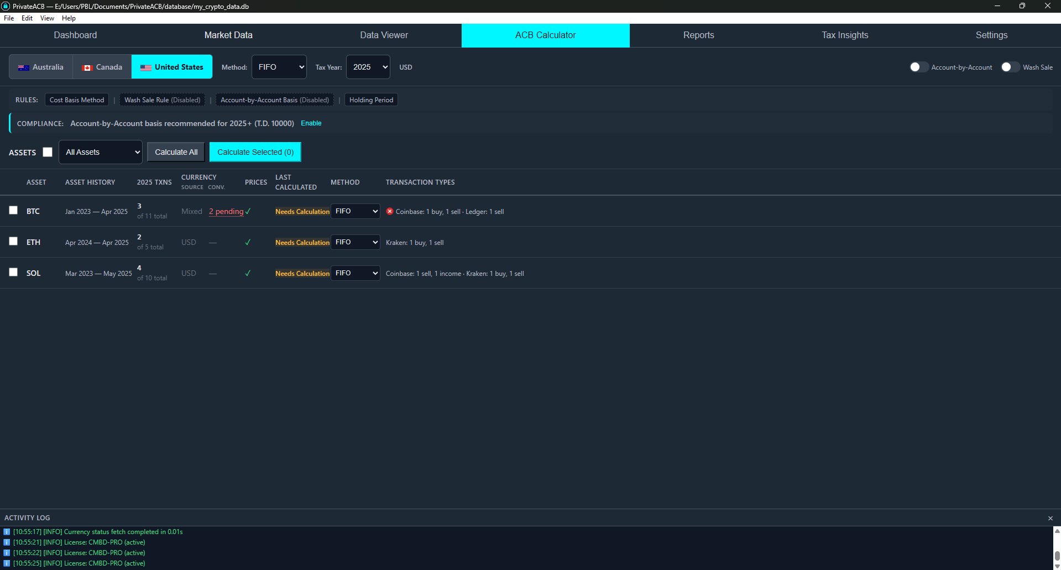Open the View menu
The width and height of the screenshot is (1061, 570).
pyautogui.click(x=46, y=18)
